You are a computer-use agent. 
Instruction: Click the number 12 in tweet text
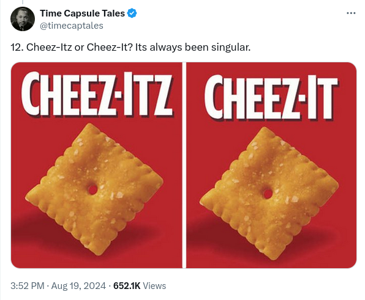point(17,48)
